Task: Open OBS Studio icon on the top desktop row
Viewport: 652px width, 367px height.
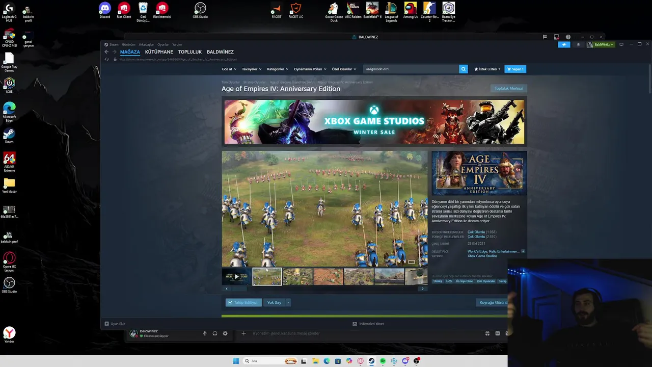Action: point(200,11)
